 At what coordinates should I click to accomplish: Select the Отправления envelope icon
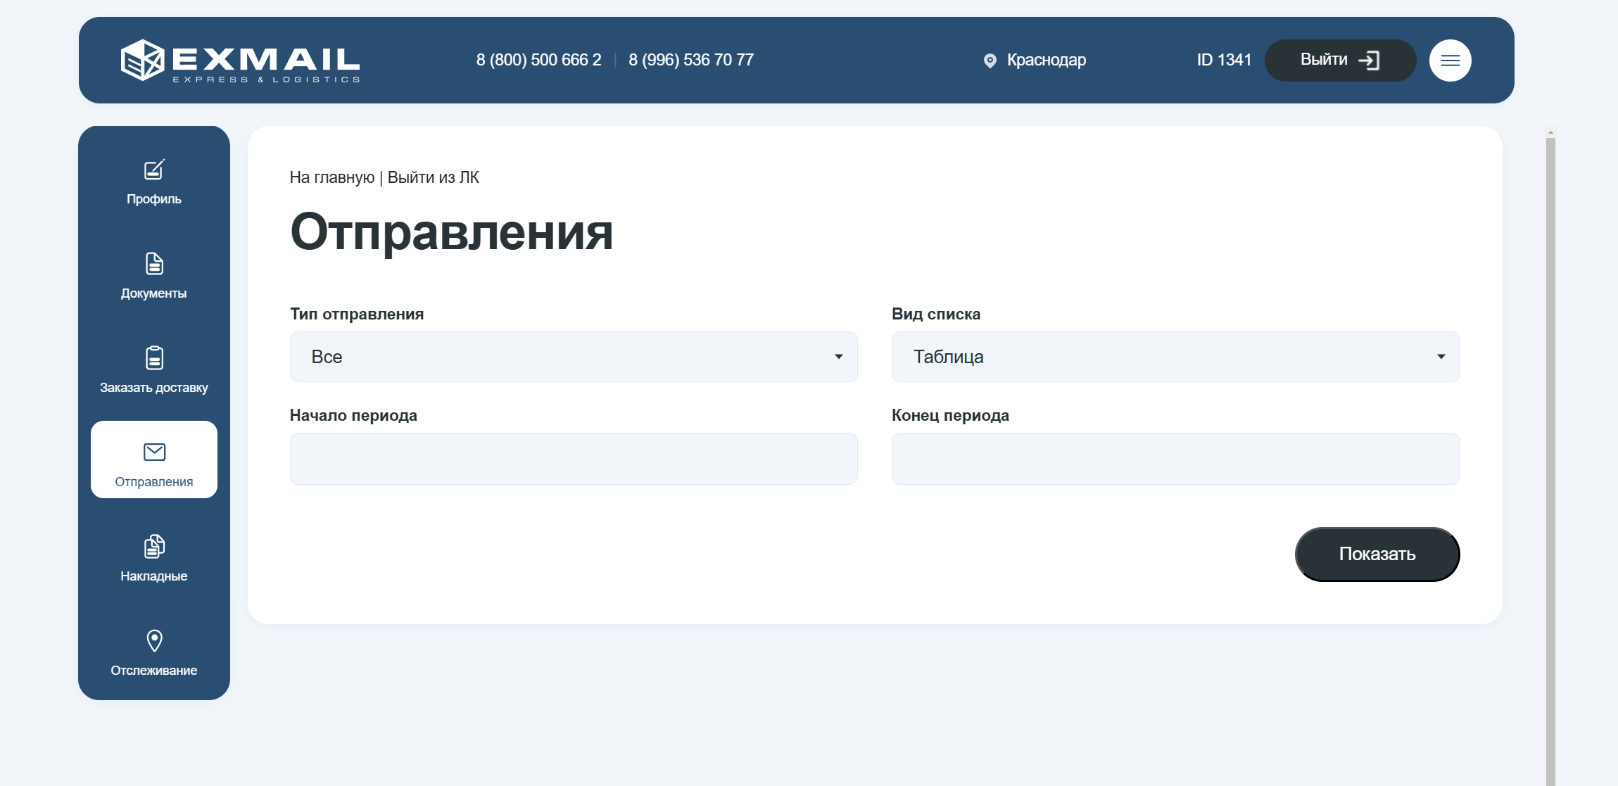154,452
